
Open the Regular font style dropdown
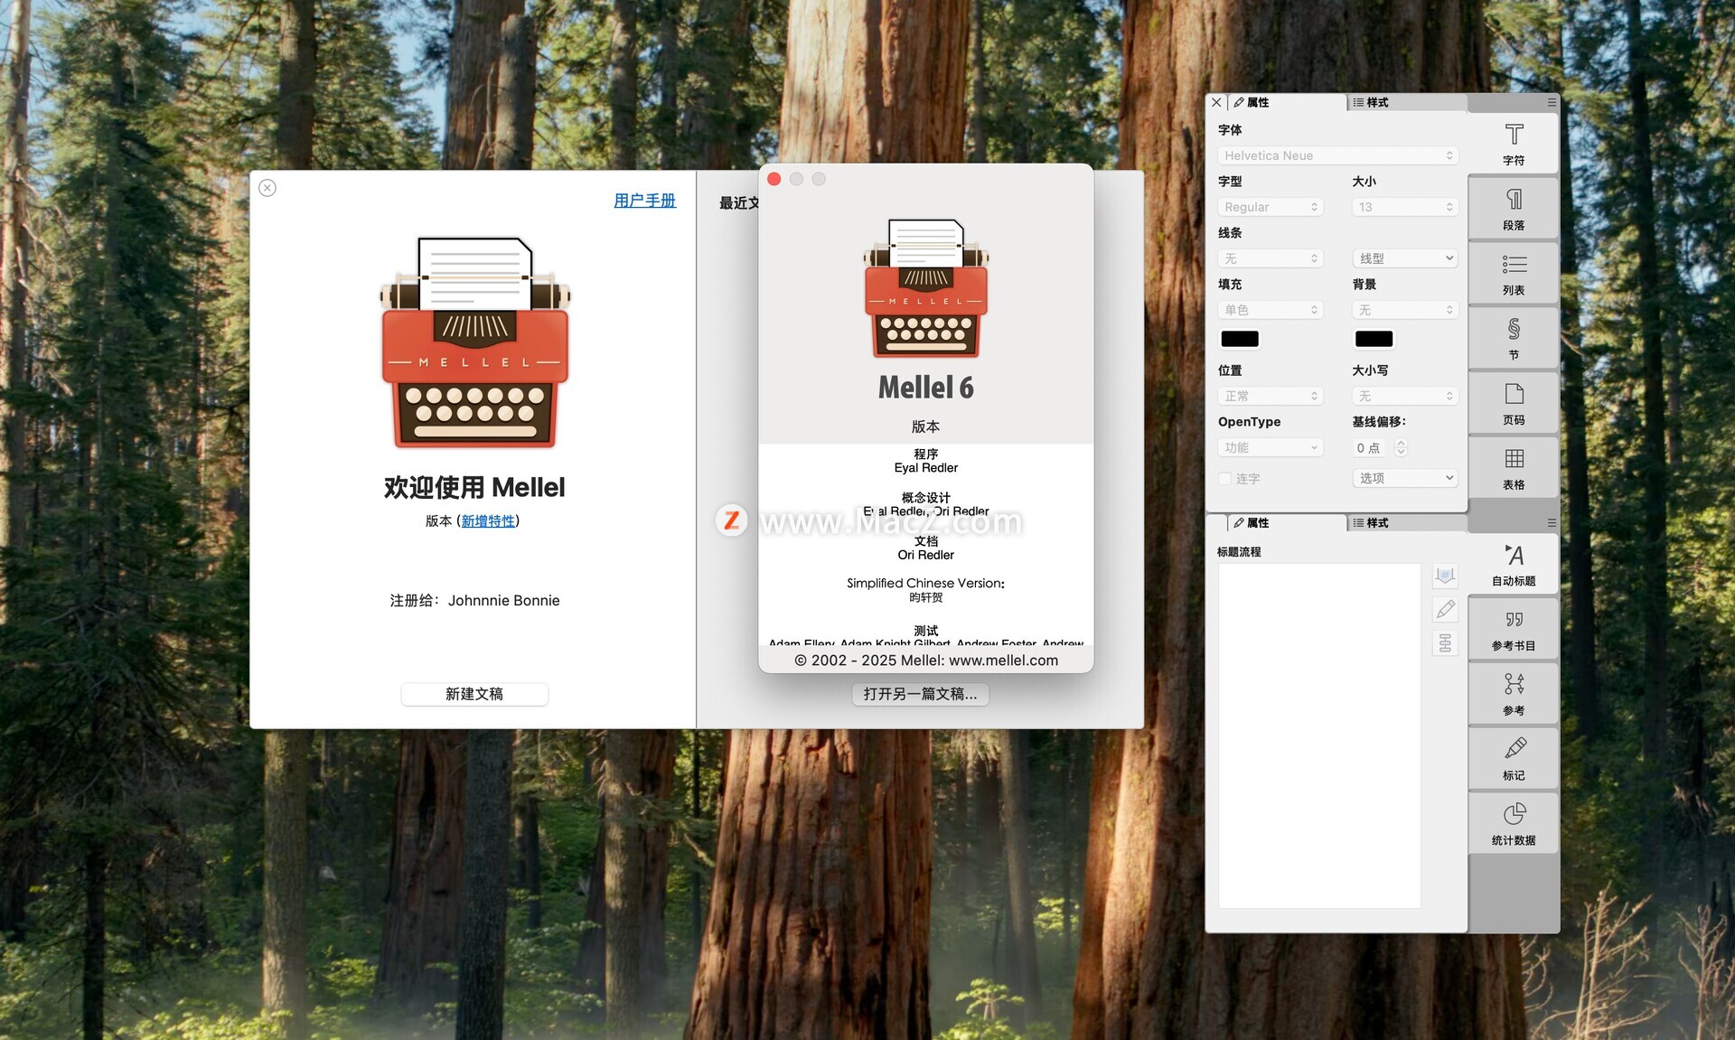[1270, 207]
